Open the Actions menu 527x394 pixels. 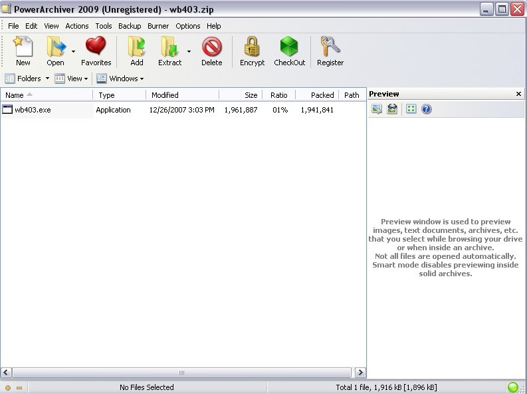pyautogui.click(x=77, y=26)
